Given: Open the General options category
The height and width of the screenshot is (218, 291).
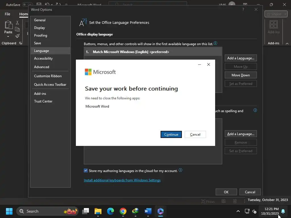Looking at the screenshot, I should point(50,20).
